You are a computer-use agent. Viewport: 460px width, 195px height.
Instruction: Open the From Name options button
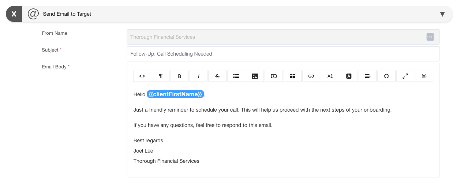coord(430,37)
